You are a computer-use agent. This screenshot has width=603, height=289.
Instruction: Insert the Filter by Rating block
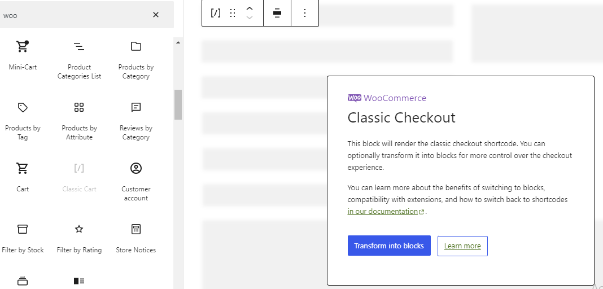[x=79, y=239]
